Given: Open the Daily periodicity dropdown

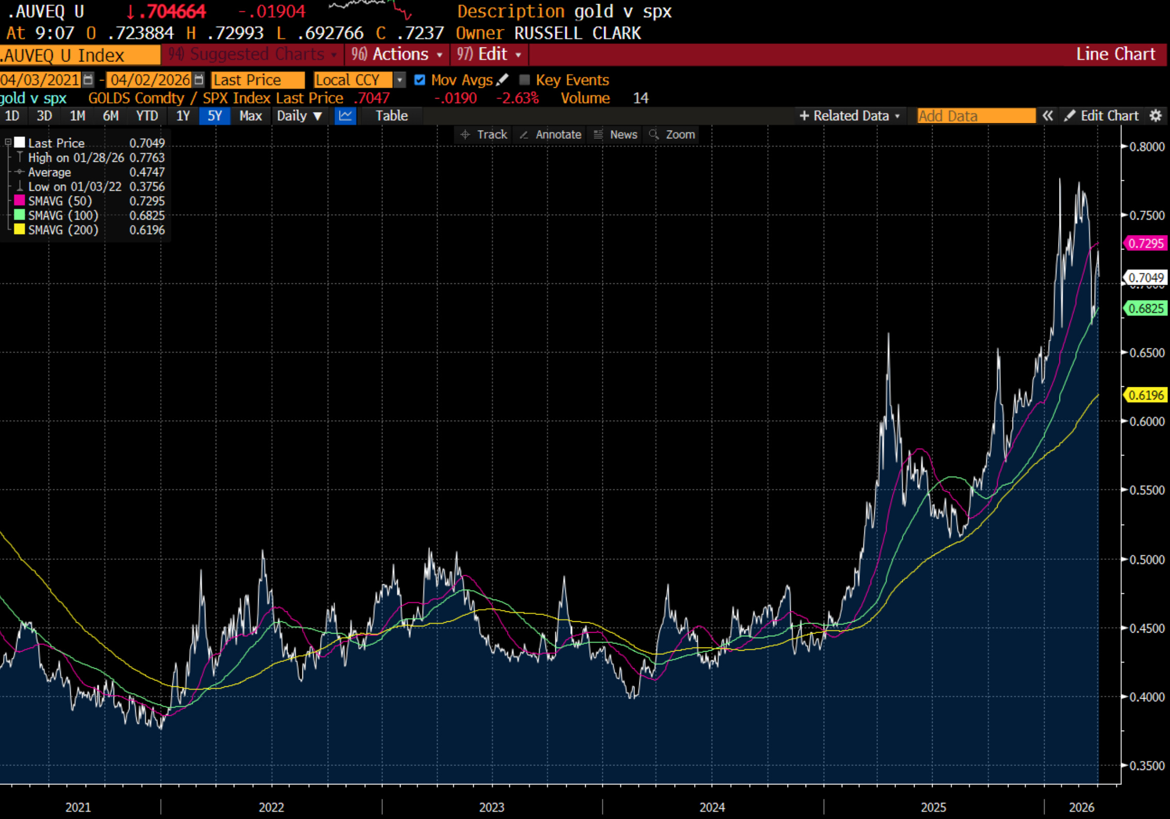Looking at the screenshot, I should pyautogui.click(x=299, y=116).
